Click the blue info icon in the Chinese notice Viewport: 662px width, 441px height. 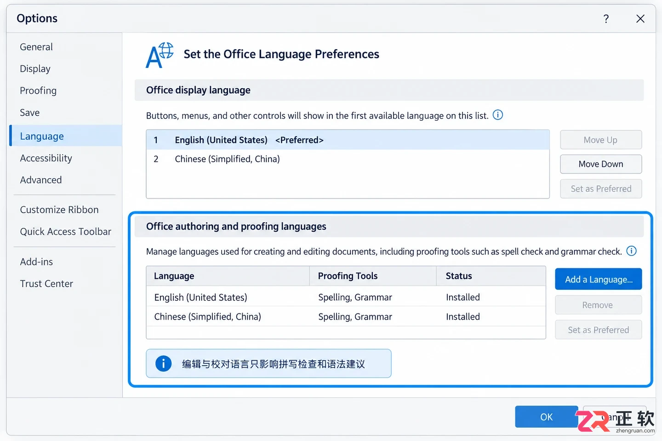point(163,363)
